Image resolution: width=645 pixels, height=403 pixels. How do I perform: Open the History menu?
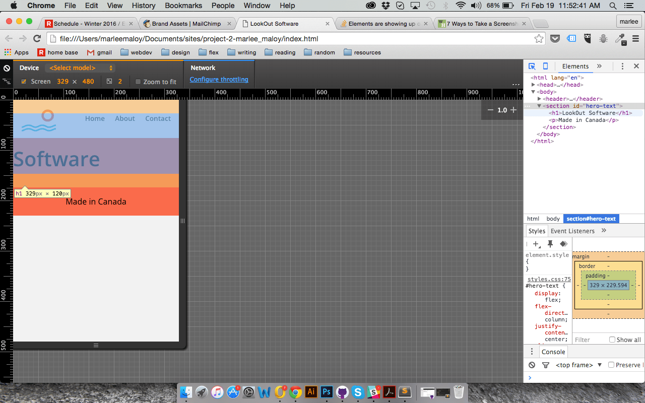144,6
